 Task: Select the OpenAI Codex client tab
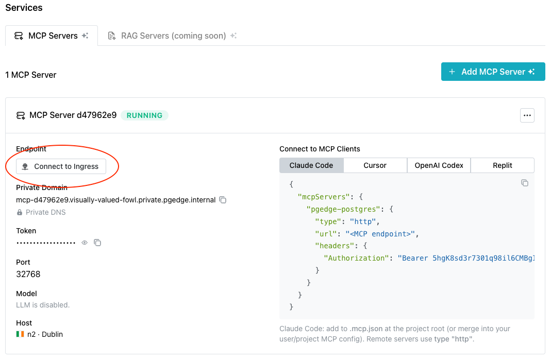pos(439,165)
